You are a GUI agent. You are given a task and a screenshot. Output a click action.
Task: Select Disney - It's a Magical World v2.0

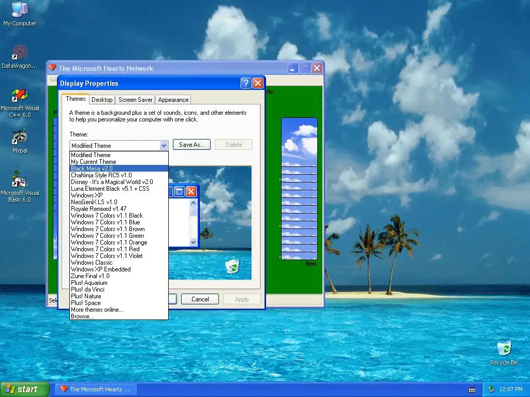click(119, 182)
